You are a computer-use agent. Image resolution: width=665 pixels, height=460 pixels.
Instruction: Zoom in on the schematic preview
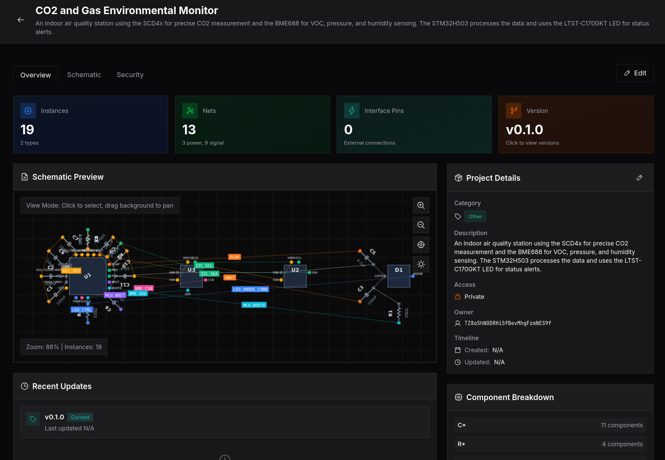[x=420, y=205]
